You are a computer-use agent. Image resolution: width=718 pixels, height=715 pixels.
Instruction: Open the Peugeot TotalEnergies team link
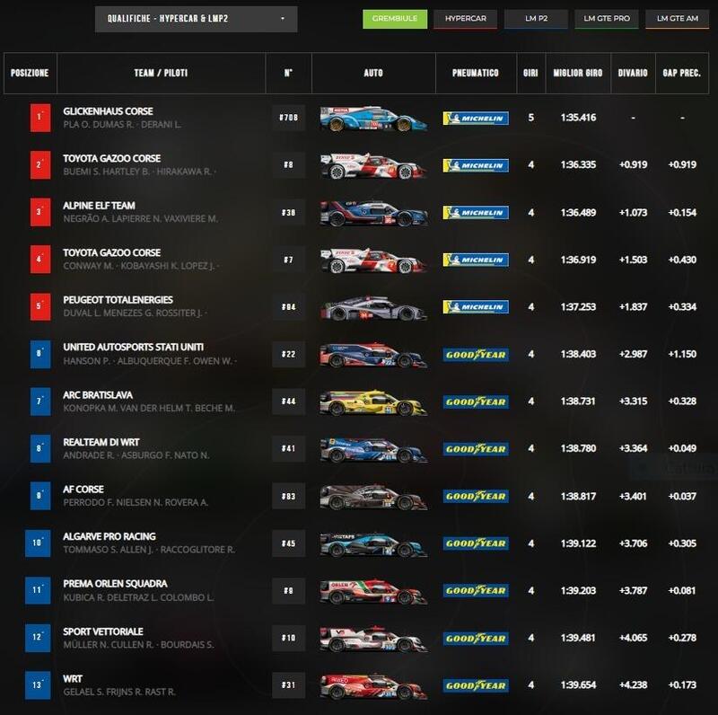point(118,300)
